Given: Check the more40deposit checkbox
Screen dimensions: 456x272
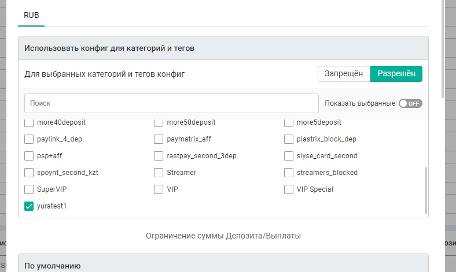Looking at the screenshot, I should tap(29, 122).
